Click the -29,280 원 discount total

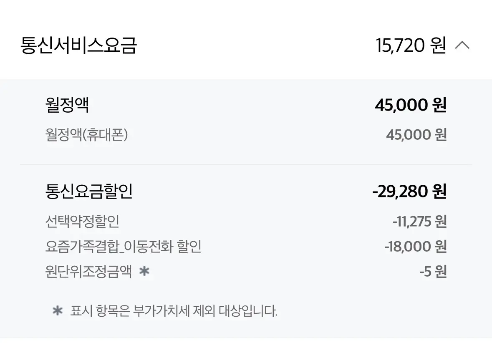click(409, 191)
